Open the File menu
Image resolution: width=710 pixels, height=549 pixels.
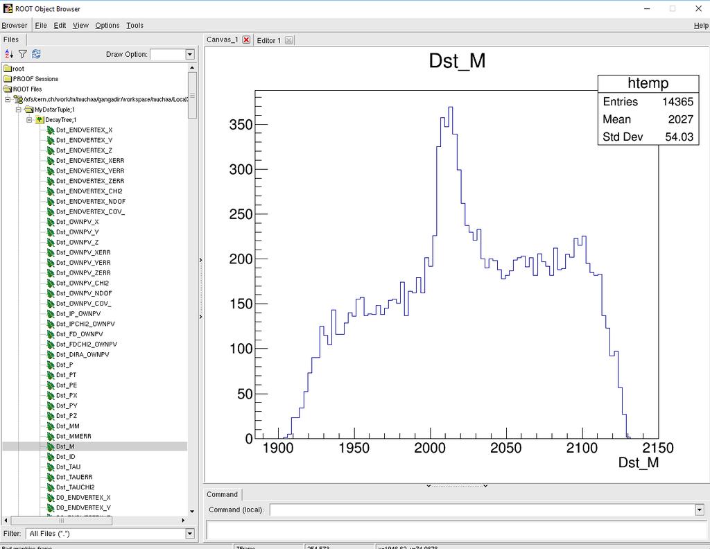41,26
